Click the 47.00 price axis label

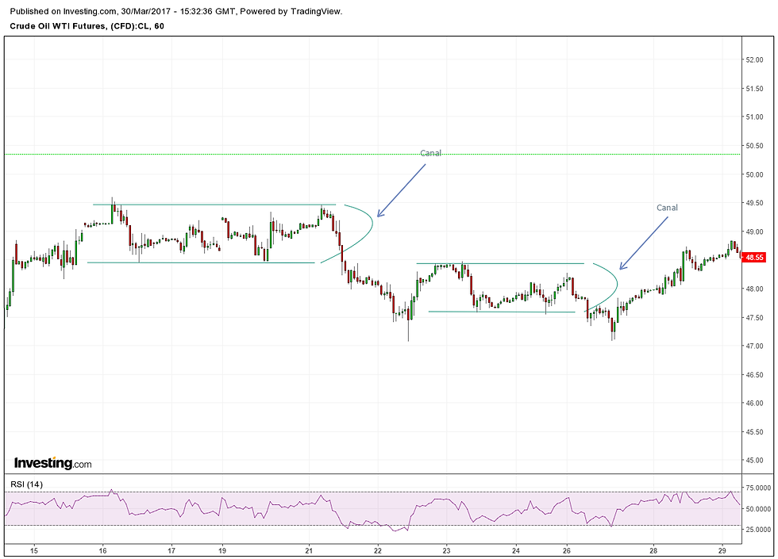tap(755, 346)
